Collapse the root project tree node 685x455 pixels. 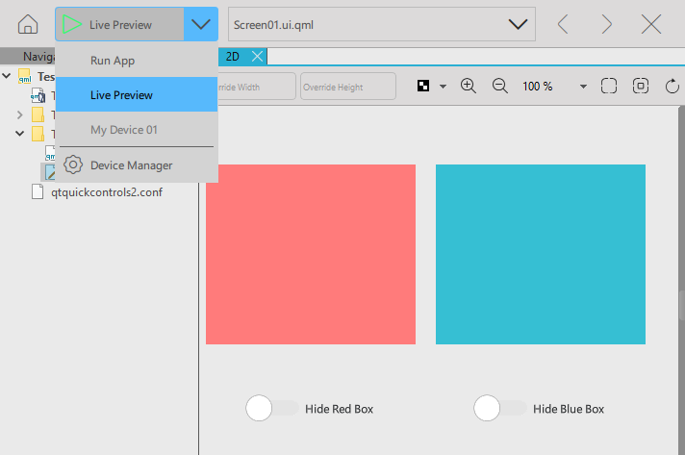pyautogui.click(x=7, y=76)
